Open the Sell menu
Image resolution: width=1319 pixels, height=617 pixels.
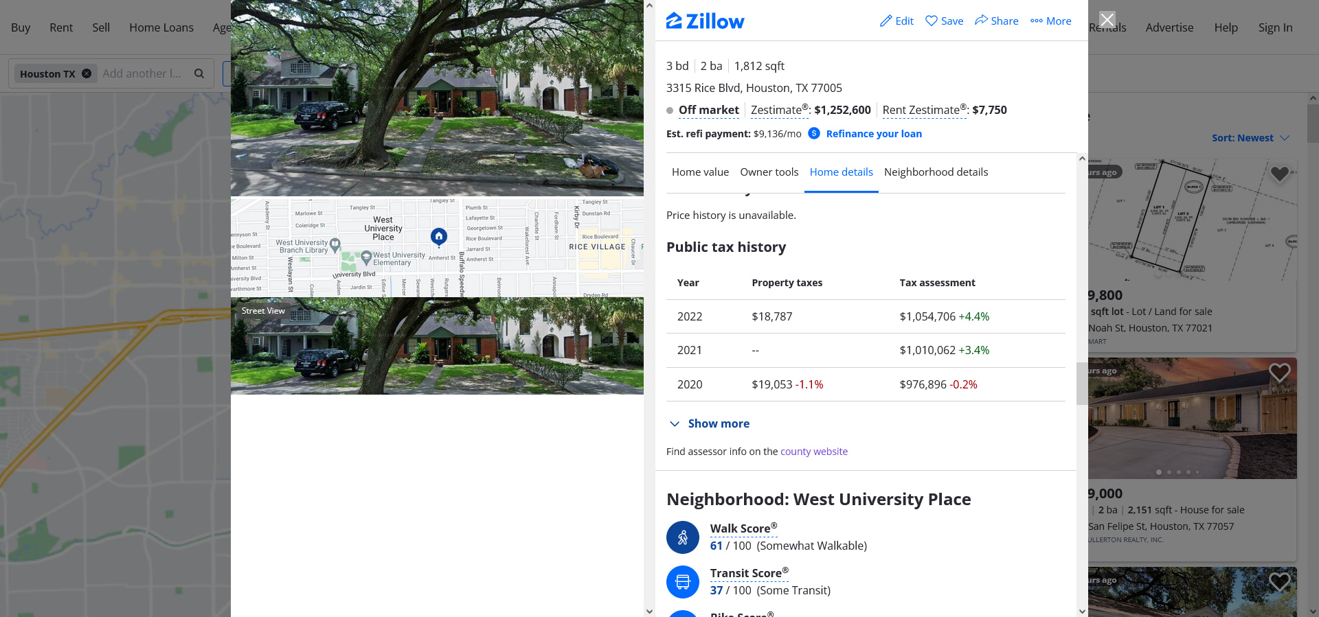pyautogui.click(x=101, y=27)
